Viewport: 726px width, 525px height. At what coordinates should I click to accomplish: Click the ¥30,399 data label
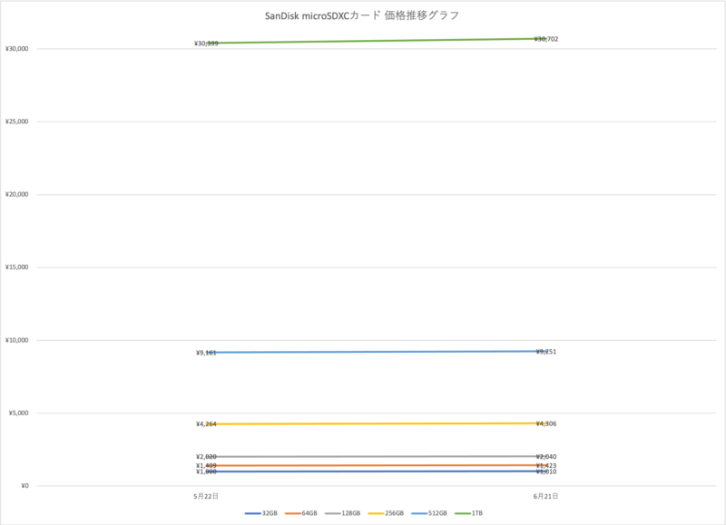(206, 44)
